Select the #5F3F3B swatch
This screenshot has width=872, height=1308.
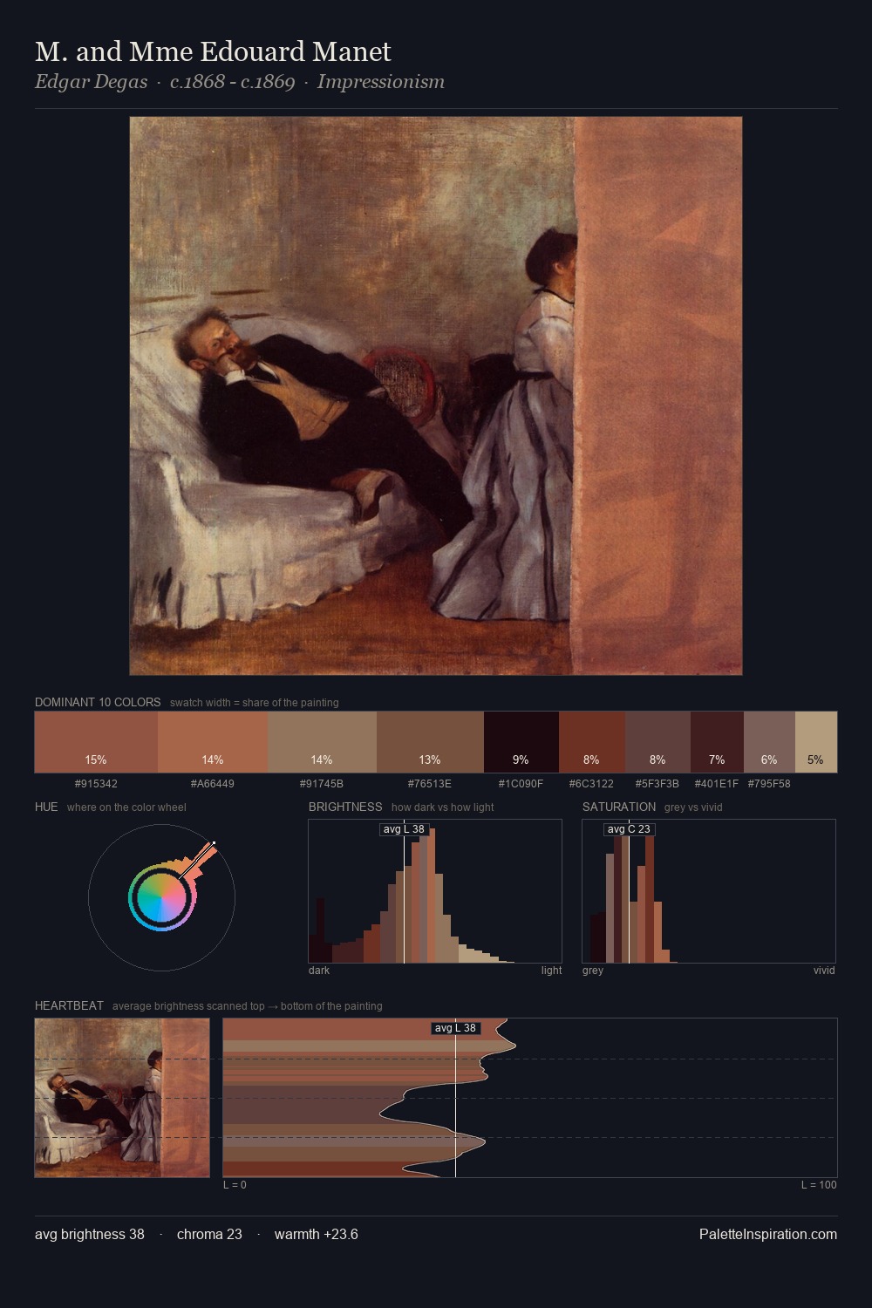[657, 742]
